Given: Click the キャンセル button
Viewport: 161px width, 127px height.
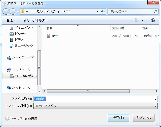Looking at the screenshot, I should [x=144, y=118].
